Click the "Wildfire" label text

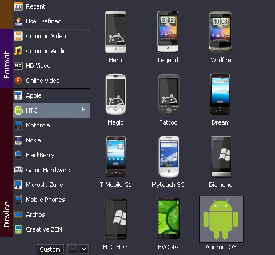coord(221,60)
